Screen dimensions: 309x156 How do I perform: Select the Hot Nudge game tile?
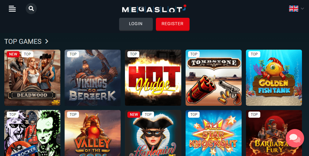[153, 78]
